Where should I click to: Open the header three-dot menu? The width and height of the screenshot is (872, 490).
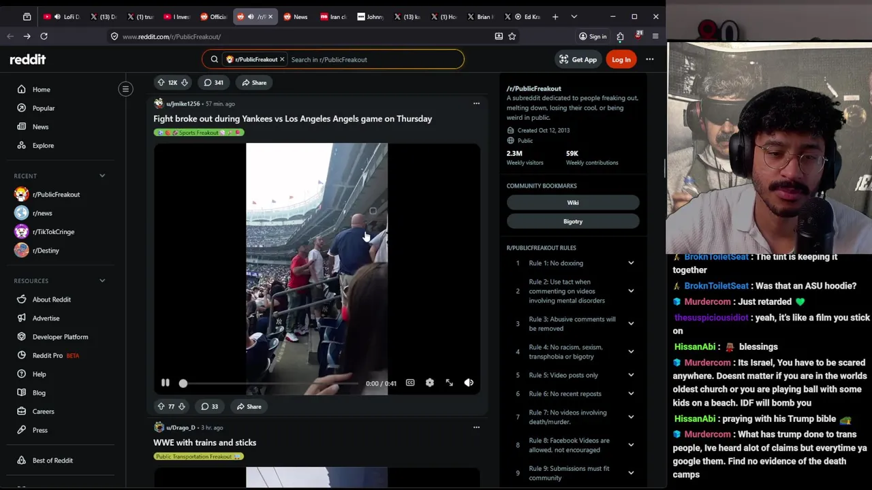click(649, 60)
